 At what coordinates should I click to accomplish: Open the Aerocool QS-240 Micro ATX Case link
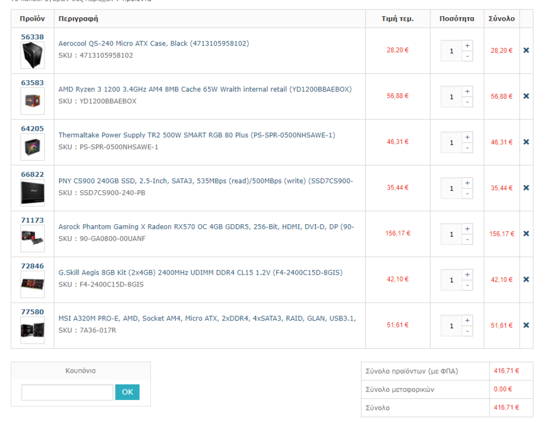(154, 43)
